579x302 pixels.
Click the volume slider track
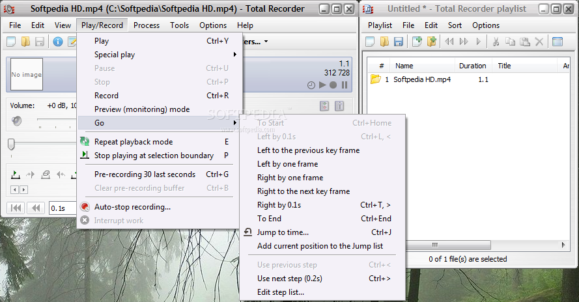56,120
